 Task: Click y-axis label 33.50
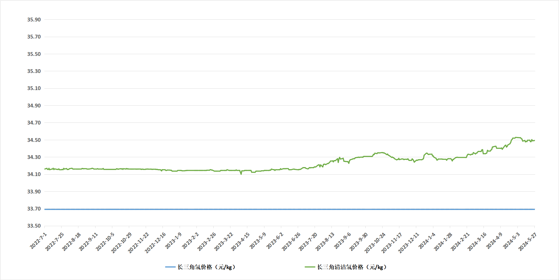click(x=34, y=226)
